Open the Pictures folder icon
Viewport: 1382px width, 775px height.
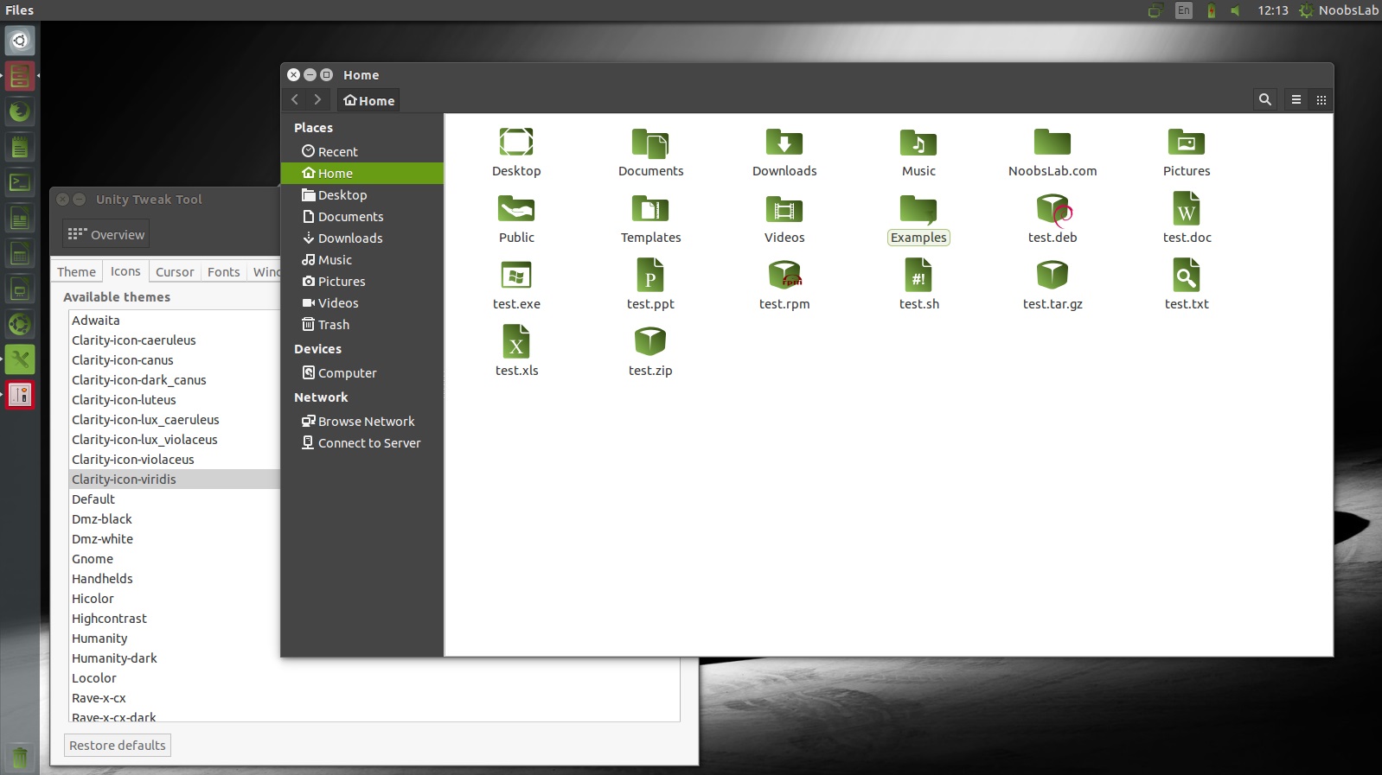coord(1187,142)
